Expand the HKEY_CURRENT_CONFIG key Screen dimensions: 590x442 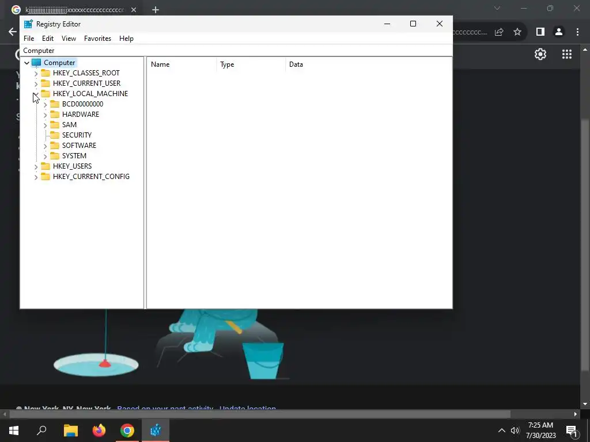[x=36, y=177]
